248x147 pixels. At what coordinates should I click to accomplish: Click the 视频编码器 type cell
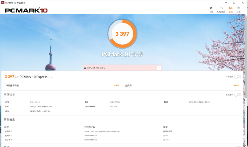point(167,131)
